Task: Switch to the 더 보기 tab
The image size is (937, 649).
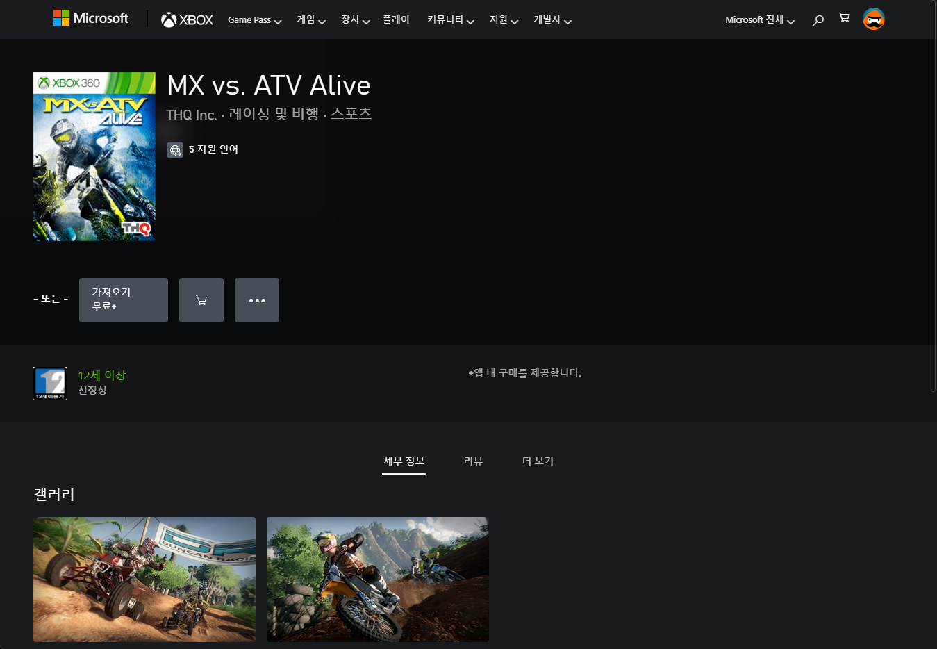Action: click(x=538, y=461)
